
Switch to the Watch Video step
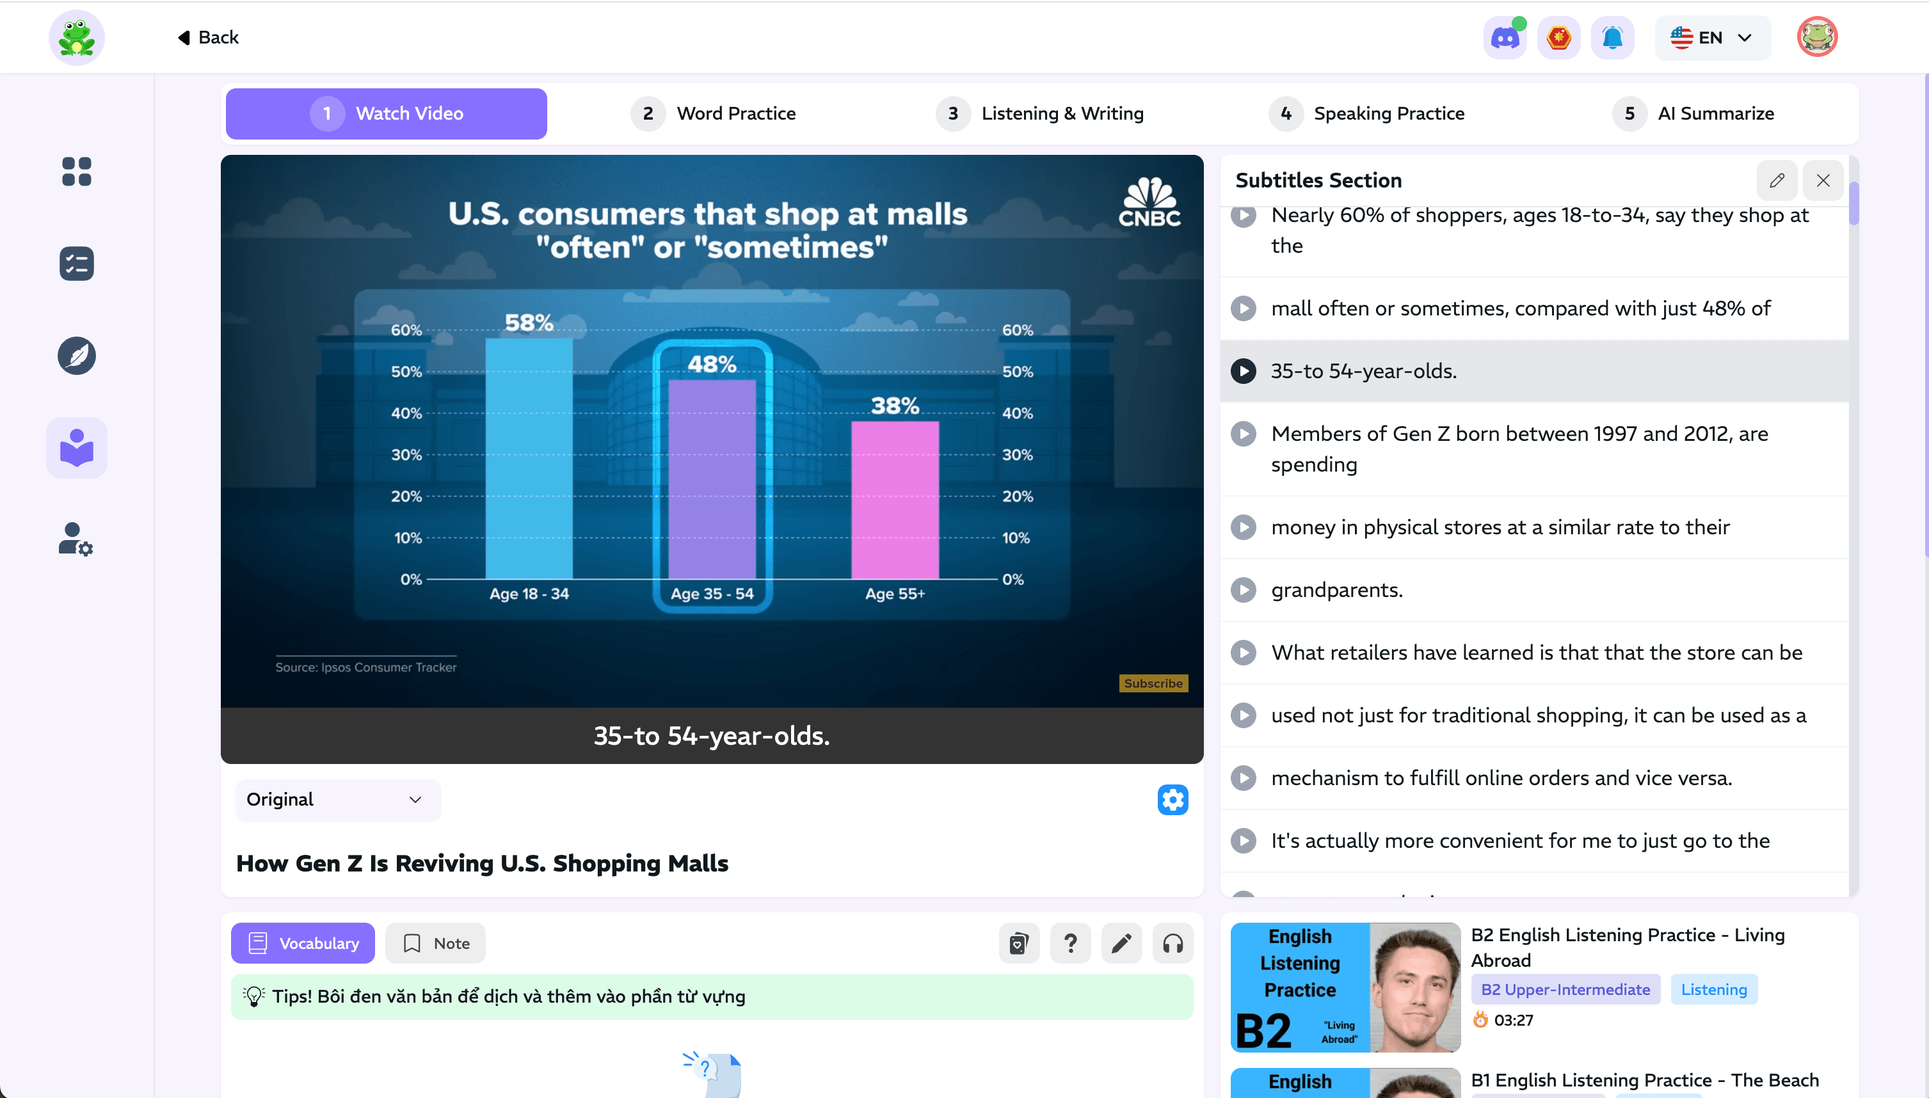pyautogui.click(x=386, y=114)
